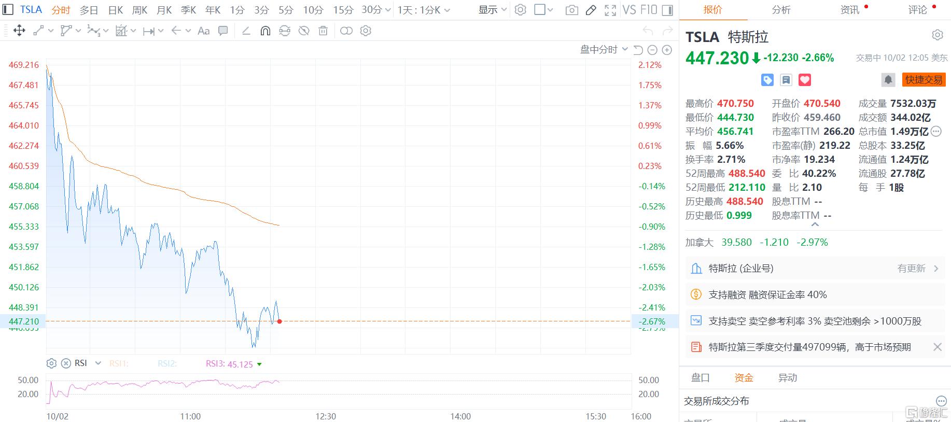Open the 1天:1分K range dropdown
The image size is (951, 422).
pyautogui.click(x=424, y=10)
